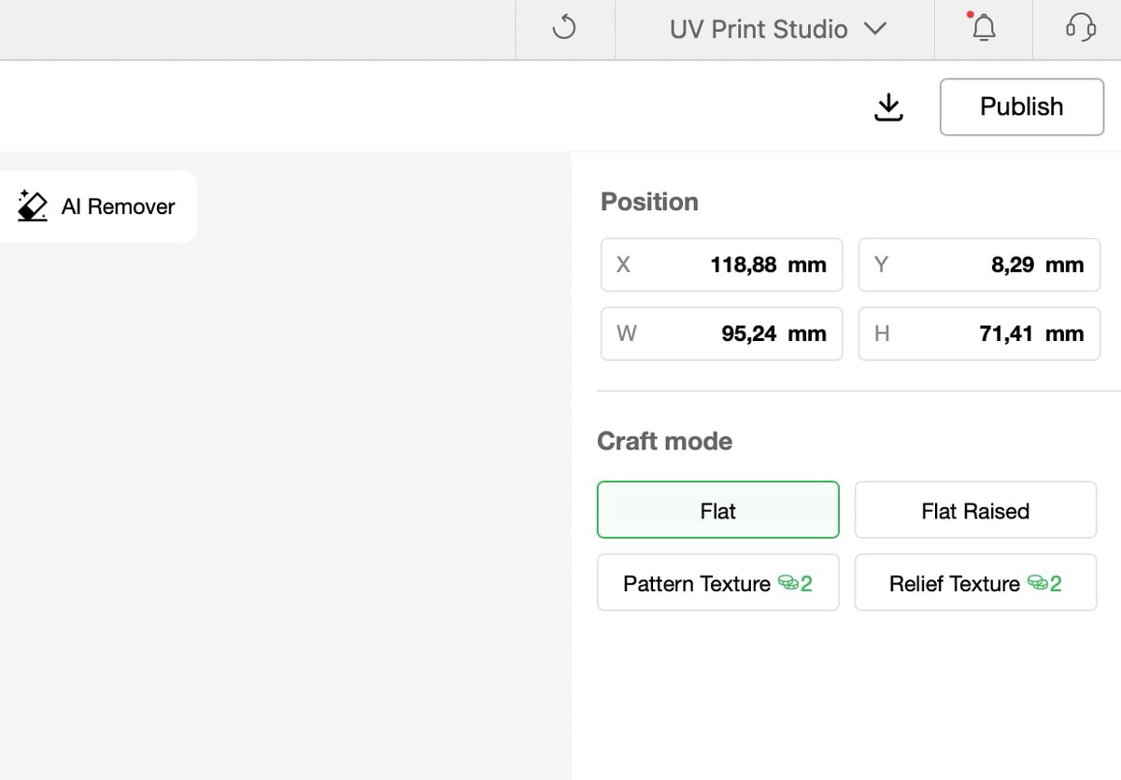Select the height field showing 71,41 mm
The height and width of the screenshot is (780, 1121).
point(979,334)
